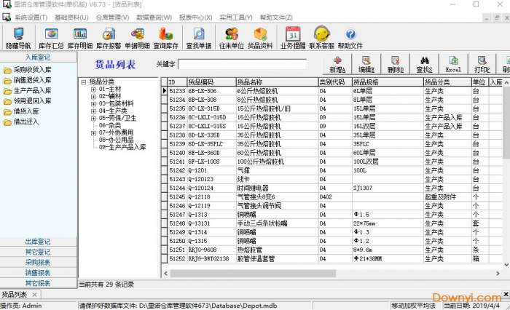Open the 实用工具(Y) menu

[236, 17]
